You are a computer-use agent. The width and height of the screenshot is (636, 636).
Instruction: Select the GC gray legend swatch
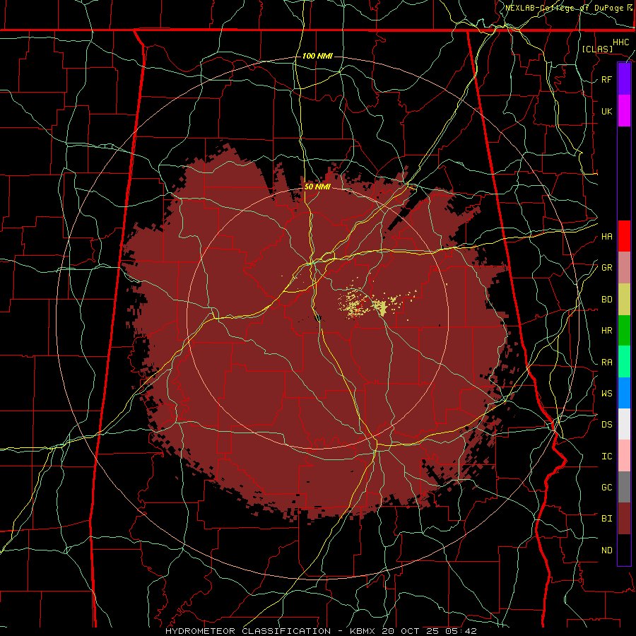[x=624, y=487]
